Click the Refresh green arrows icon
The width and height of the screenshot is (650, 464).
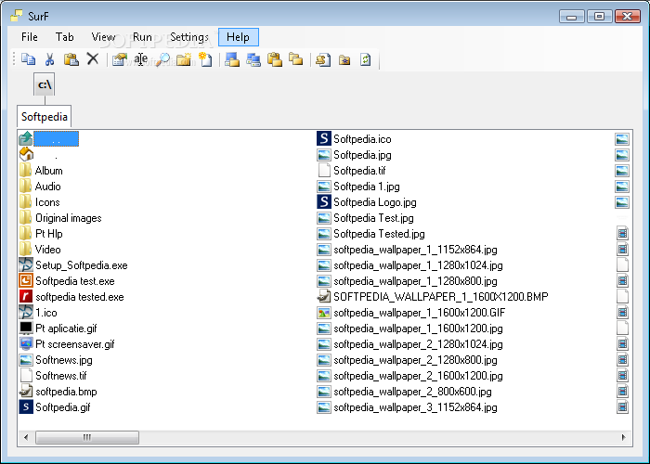pos(366,59)
